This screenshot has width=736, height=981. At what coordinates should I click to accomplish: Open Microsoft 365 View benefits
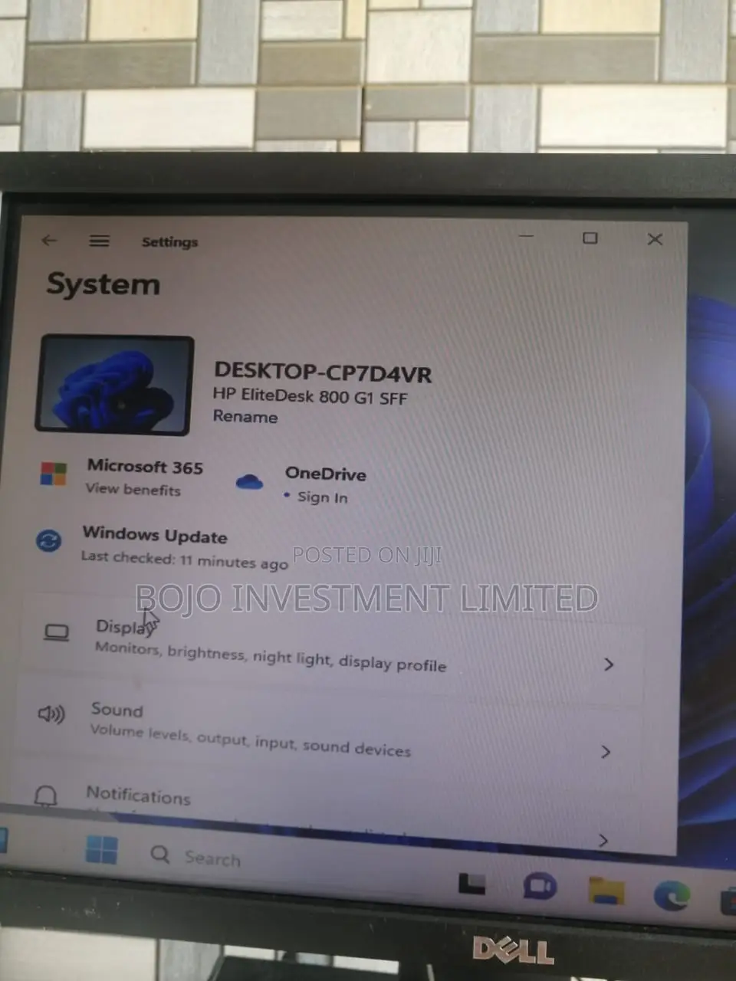133,490
